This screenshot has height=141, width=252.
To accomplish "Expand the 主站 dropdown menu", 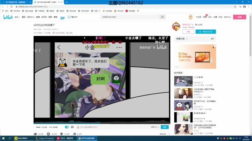I will (17, 17).
